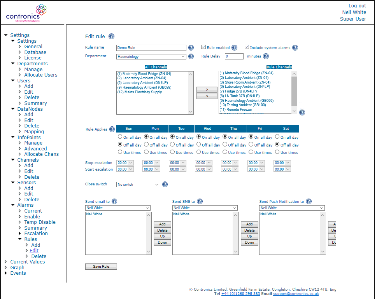Click help icon next to Close switch dropdown
Viewport: 377px width, 300px height.
tap(165, 185)
